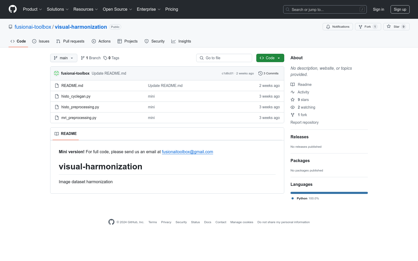
Task: Open the main branch selector
Action: click(64, 58)
